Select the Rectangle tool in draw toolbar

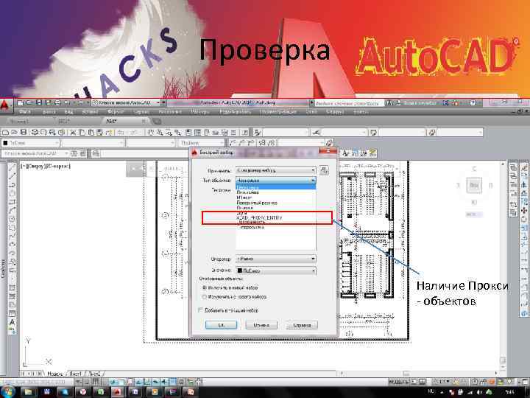(x=13, y=202)
